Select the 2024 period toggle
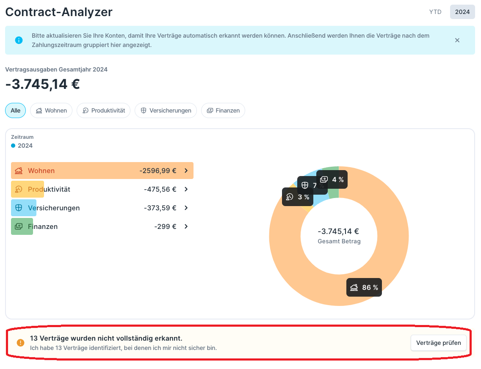 [x=462, y=12]
